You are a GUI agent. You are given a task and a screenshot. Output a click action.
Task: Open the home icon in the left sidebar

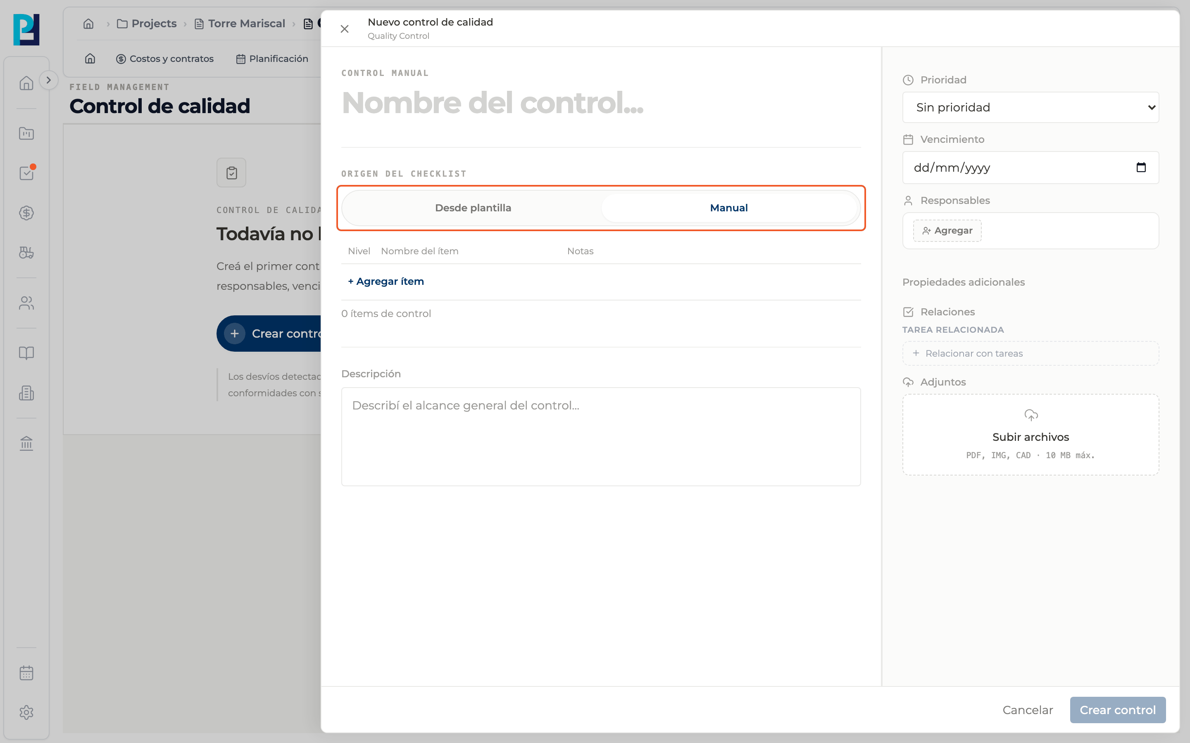(26, 83)
